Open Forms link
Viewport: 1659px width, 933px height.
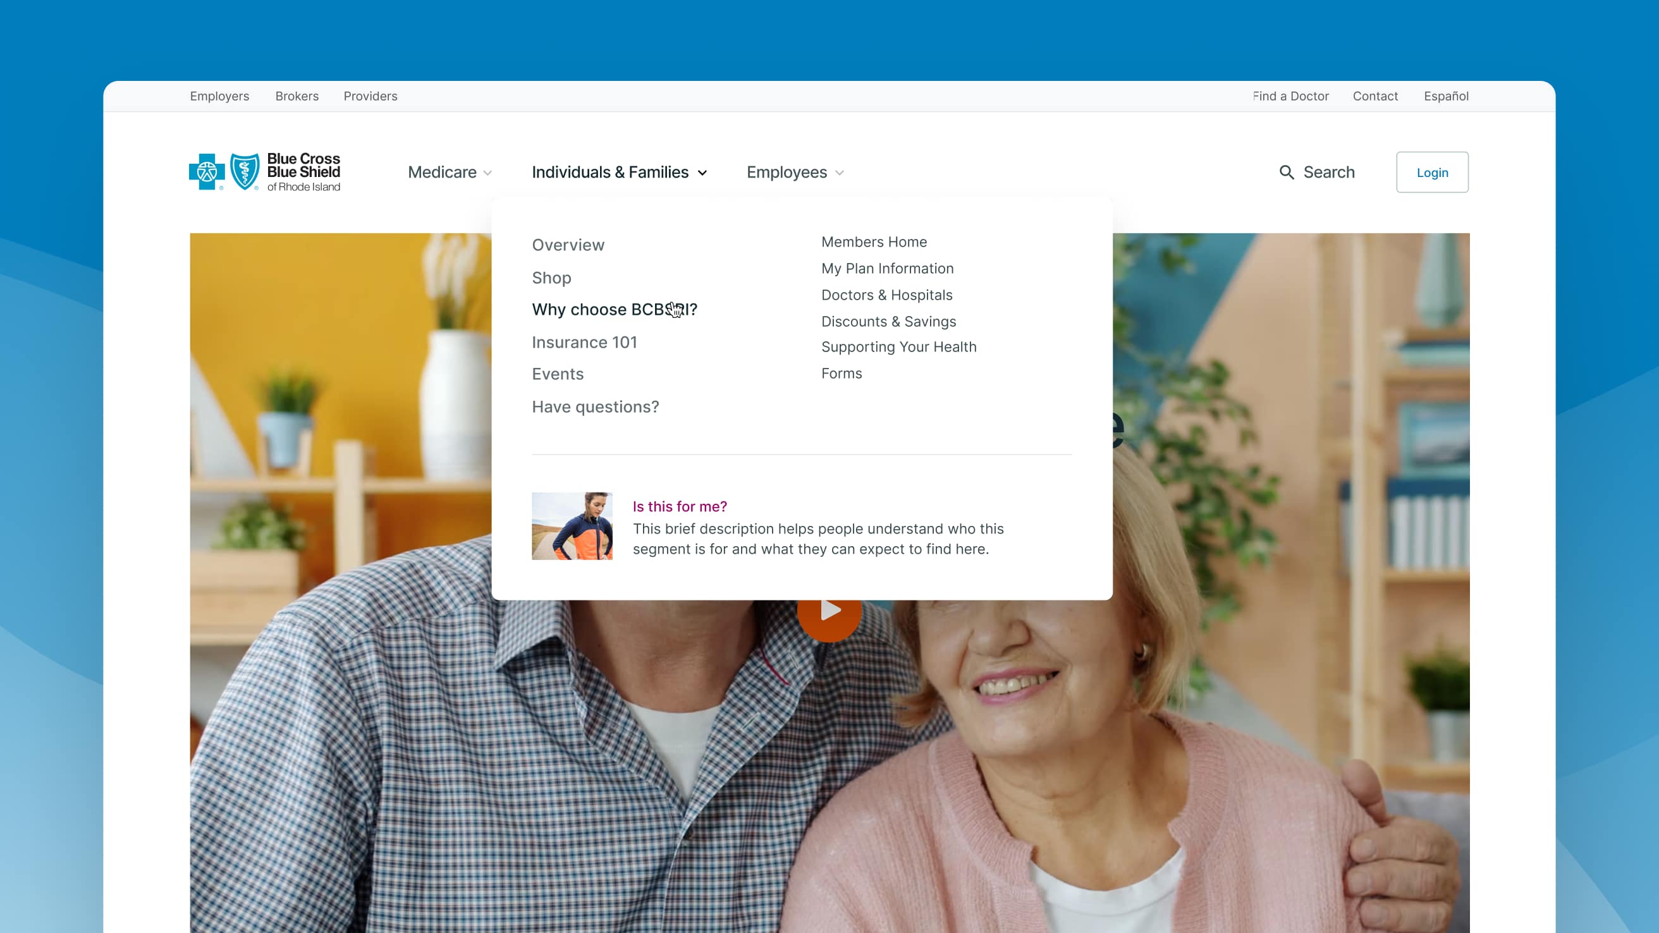coord(841,374)
